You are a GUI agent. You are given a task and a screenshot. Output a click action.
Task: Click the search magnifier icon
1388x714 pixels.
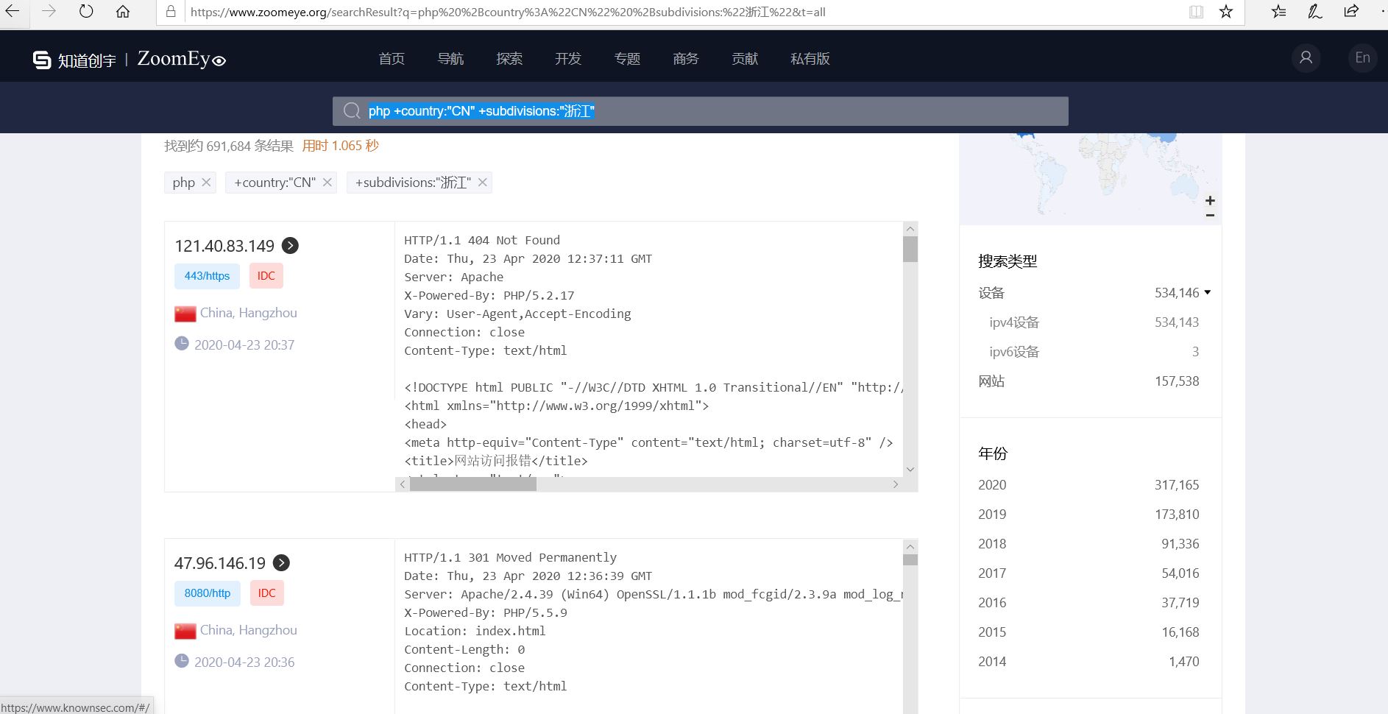(x=352, y=110)
